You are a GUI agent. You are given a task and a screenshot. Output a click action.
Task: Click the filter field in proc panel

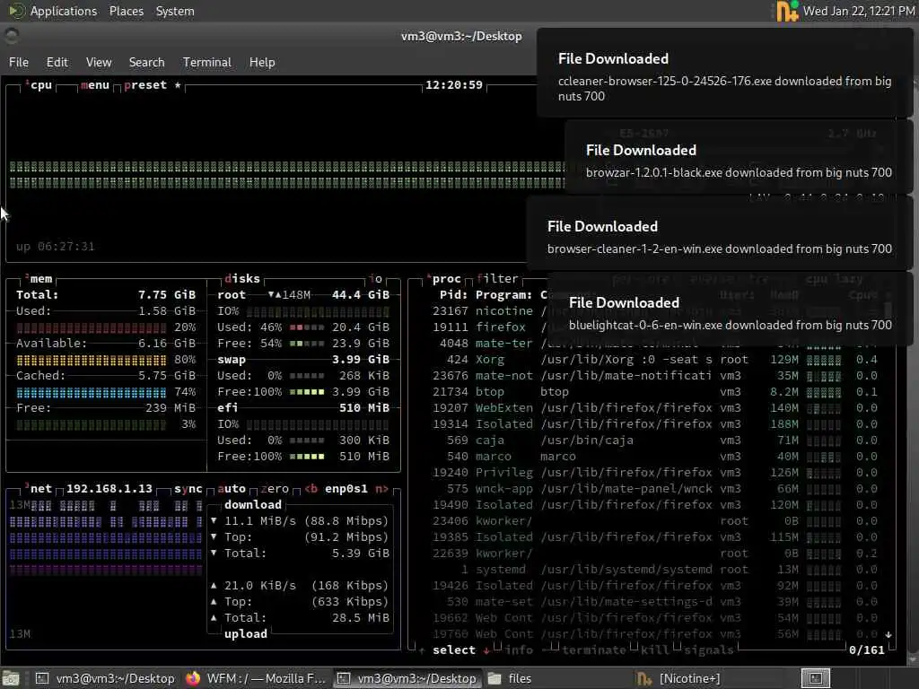(x=497, y=279)
